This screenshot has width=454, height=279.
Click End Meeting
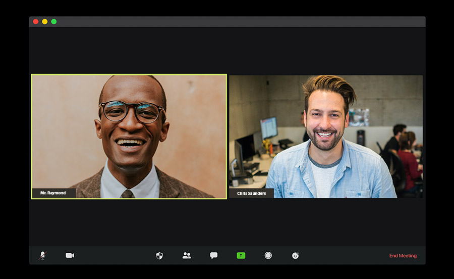[403, 255]
